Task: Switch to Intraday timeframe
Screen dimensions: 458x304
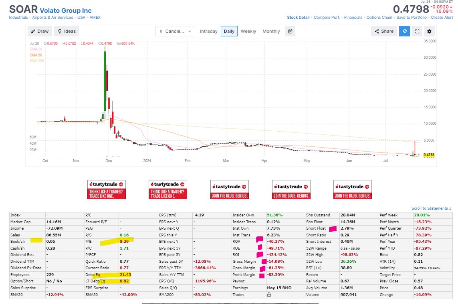Action: (208, 31)
